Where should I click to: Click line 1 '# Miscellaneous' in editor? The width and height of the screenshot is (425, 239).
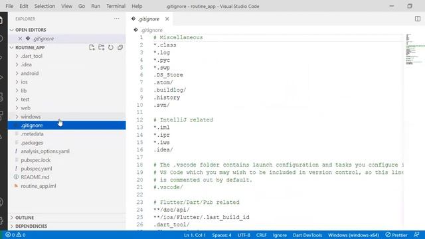178,38
